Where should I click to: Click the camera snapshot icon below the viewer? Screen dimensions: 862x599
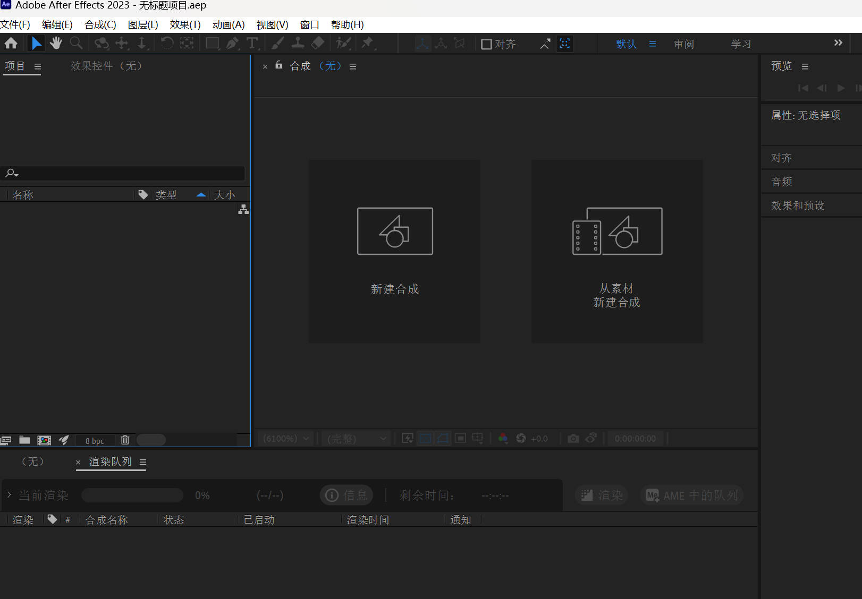pyautogui.click(x=573, y=439)
